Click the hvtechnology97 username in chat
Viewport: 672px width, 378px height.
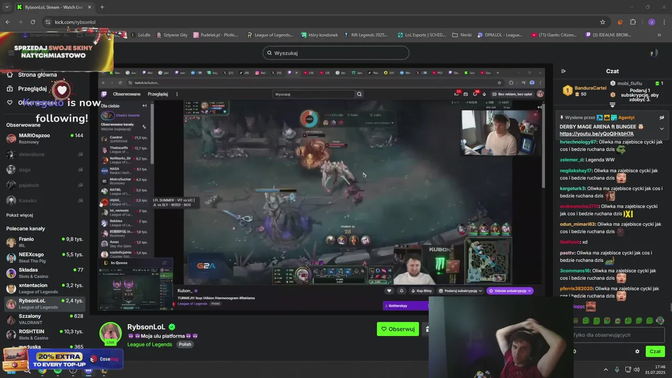pos(578,142)
